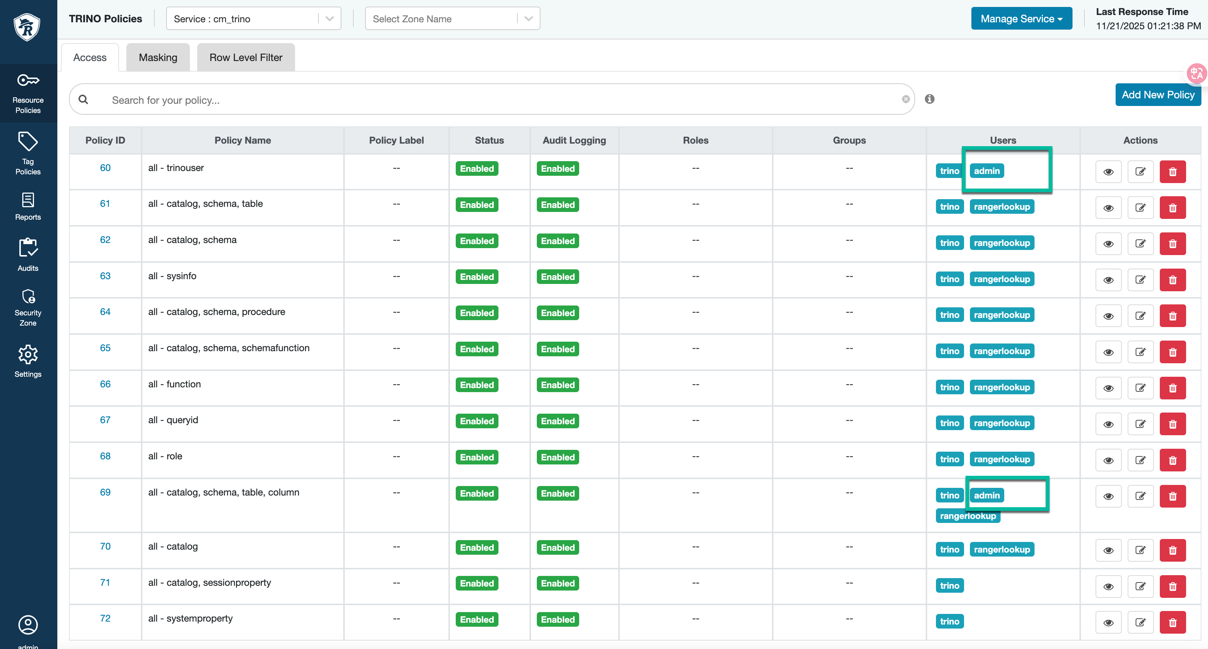Viewport: 1208px width, 649px height.
Task: Expand the Manage Service menu
Action: (x=1021, y=19)
